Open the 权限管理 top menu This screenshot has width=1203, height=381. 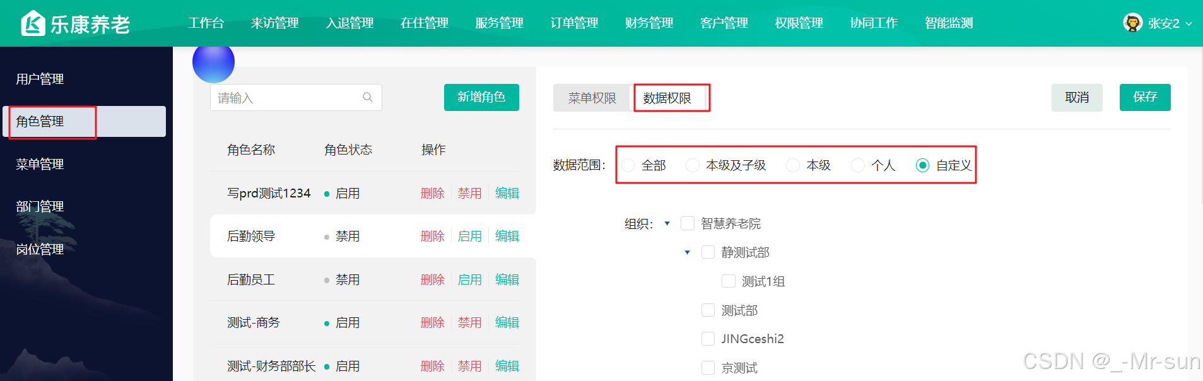[799, 23]
